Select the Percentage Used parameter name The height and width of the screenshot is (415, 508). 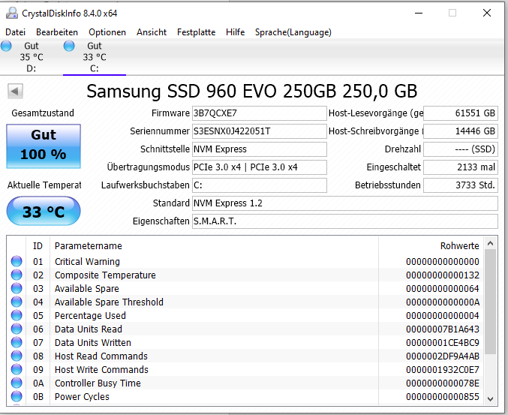[x=90, y=315]
